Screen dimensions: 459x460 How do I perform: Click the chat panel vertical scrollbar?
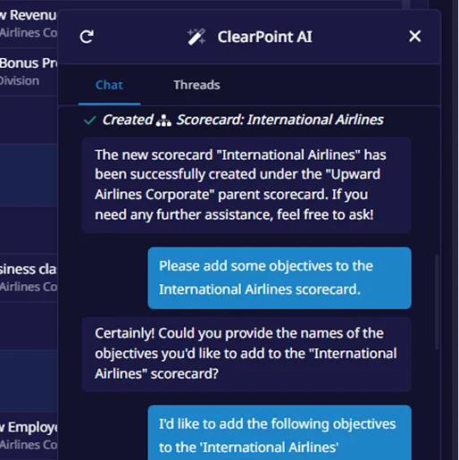(437, 301)
